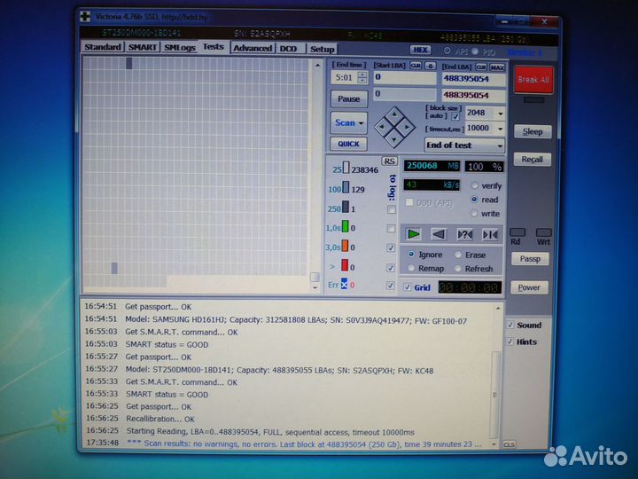This screenshot has width=638, height=479.
Task: Click the End LBA 488395054 input field
Action: click(x=473, y=79)
